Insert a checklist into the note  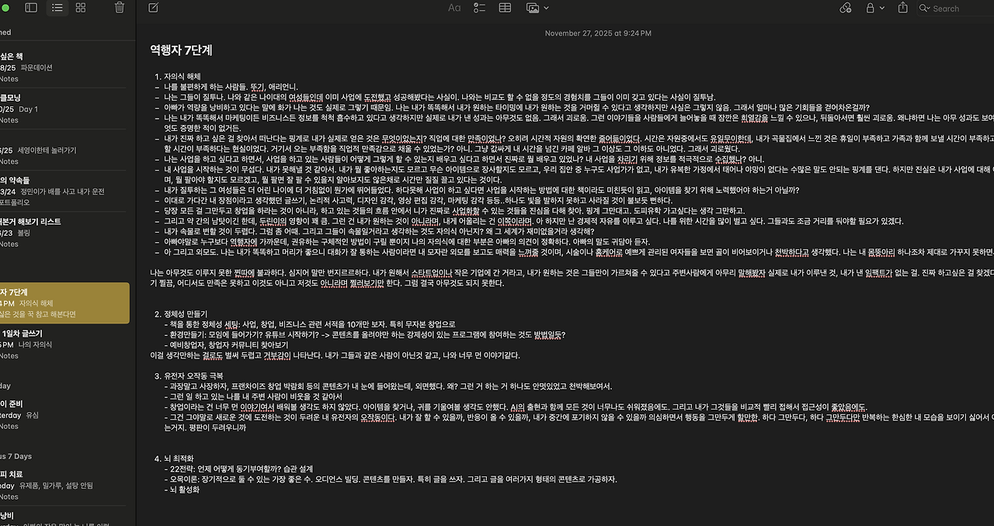tap(479, 8)
